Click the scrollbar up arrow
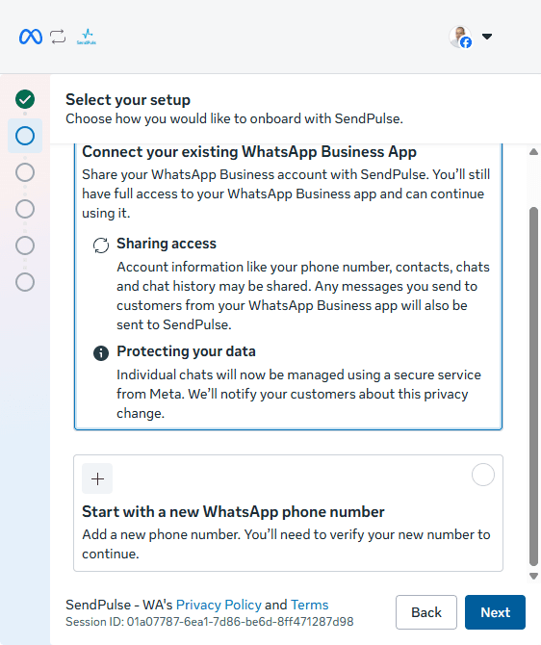This screenshot has width=541, height=645. 533,152
